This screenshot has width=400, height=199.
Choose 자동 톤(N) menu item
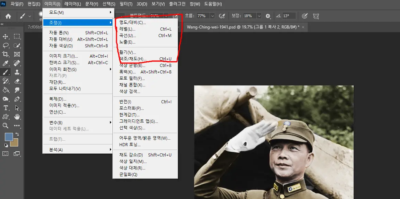coord(78,33)
